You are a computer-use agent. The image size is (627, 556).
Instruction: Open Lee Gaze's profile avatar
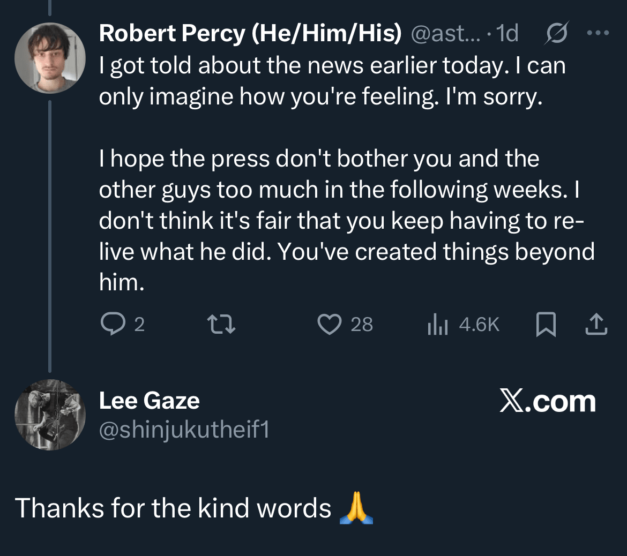click(x=49, y=415)
